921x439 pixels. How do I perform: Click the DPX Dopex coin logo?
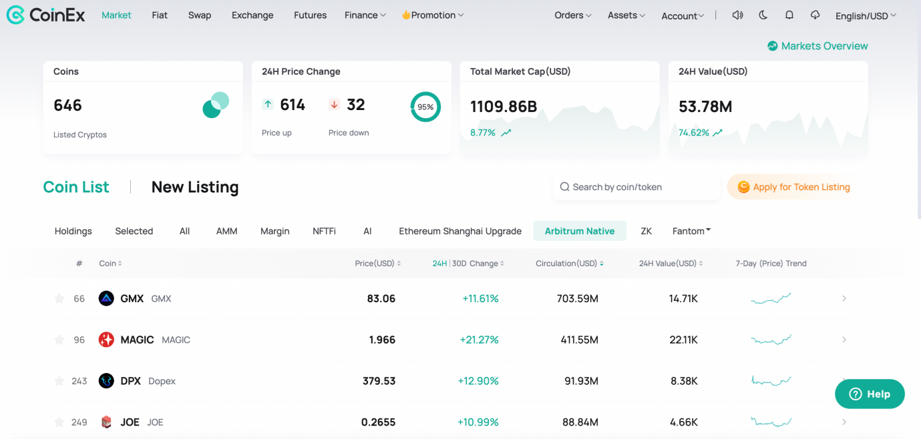pos(106,381)
